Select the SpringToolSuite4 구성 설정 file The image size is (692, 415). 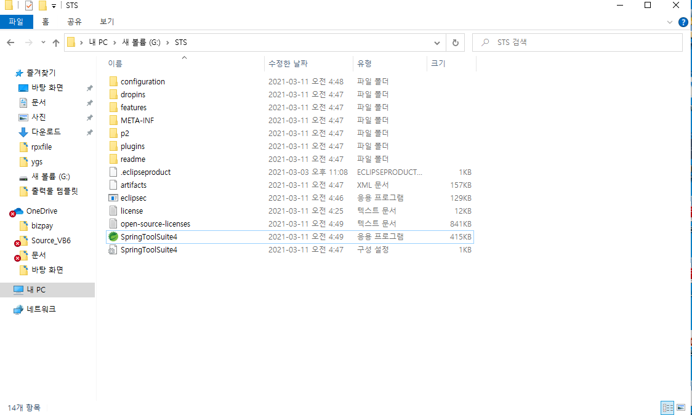point(289,250)
